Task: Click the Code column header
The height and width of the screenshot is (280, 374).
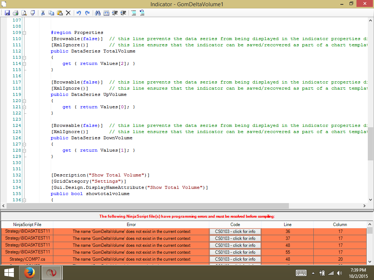Action: [235, 225]
